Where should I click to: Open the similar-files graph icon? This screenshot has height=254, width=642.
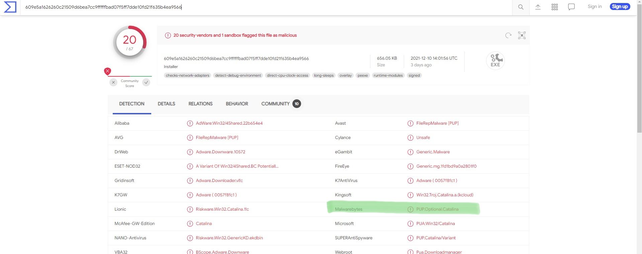pyautogui.click(x=522, y=35)
